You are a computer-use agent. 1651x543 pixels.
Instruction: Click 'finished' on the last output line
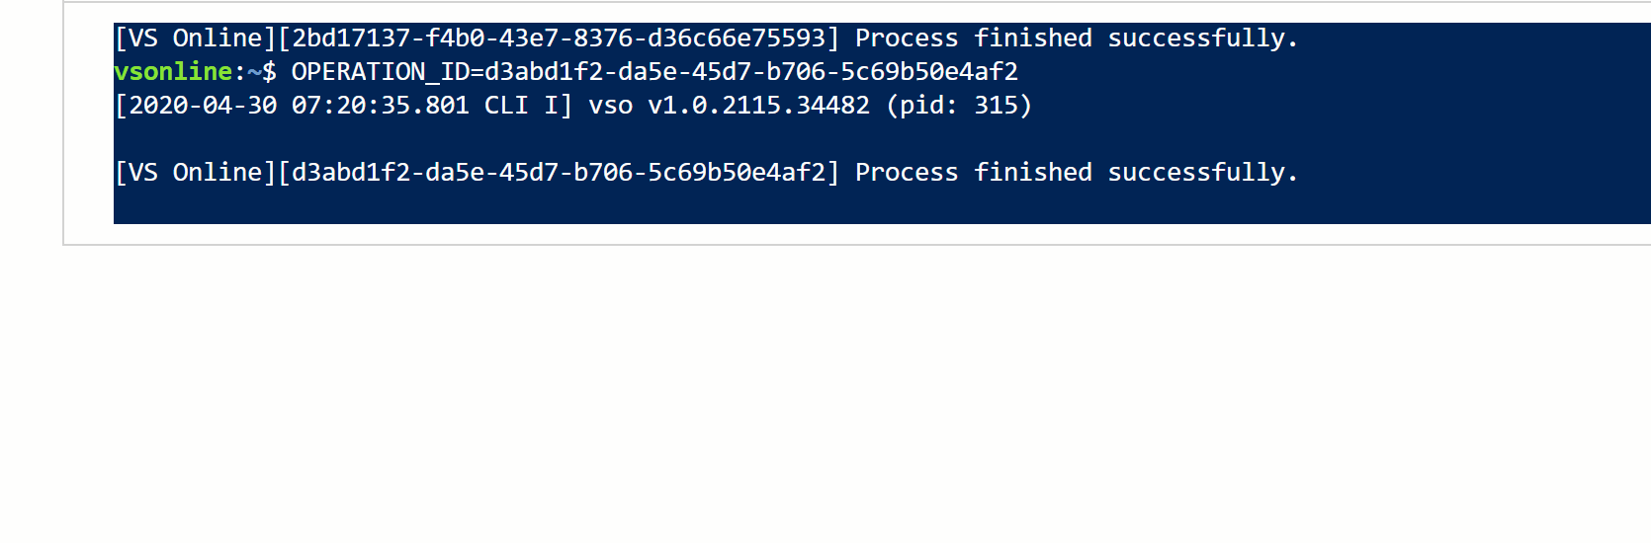(x=1032, y=173)
